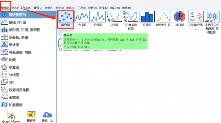Image resolution: width=221 pixels, height=123 pixels.
Task: Select the 基础 2D 图 category icon
Action: click(4, 22)
